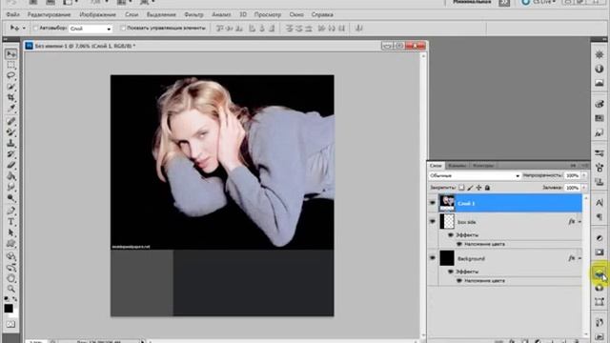Toggle Эффекты visibility under box side layer
The width and height of the screenshot is (610, 343).
point(451,235)
